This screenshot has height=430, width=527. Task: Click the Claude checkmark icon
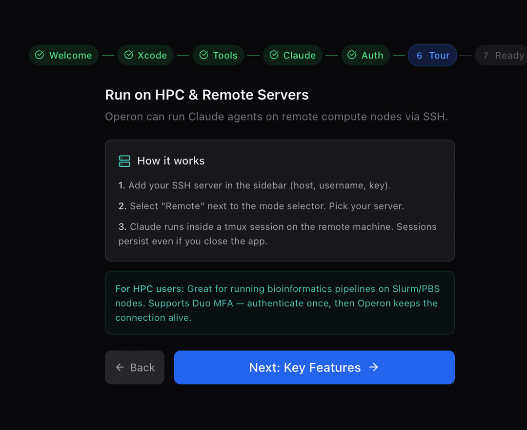click(274, 55)
